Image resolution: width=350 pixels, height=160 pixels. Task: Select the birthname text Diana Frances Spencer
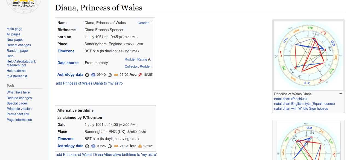click(x=104, y=30)
